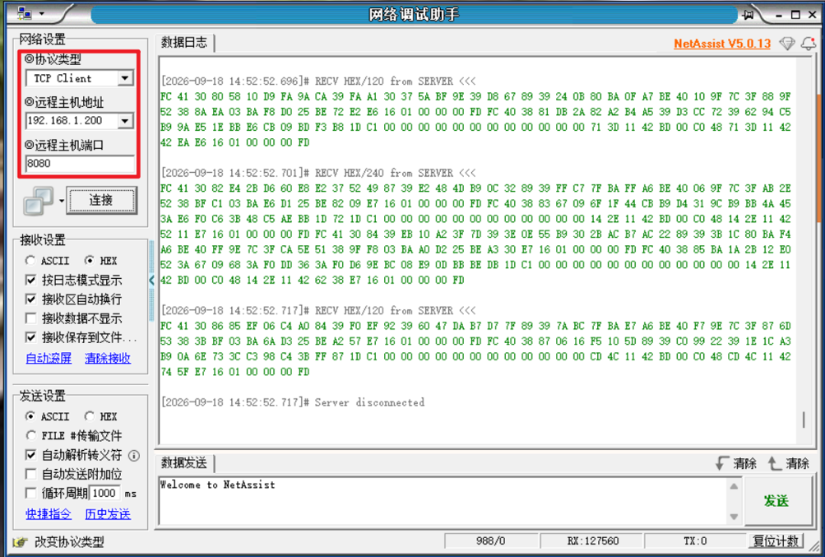The image size is (825, 557).
Task: Click the 改变协议类型 status text
Action: [69, 541]
